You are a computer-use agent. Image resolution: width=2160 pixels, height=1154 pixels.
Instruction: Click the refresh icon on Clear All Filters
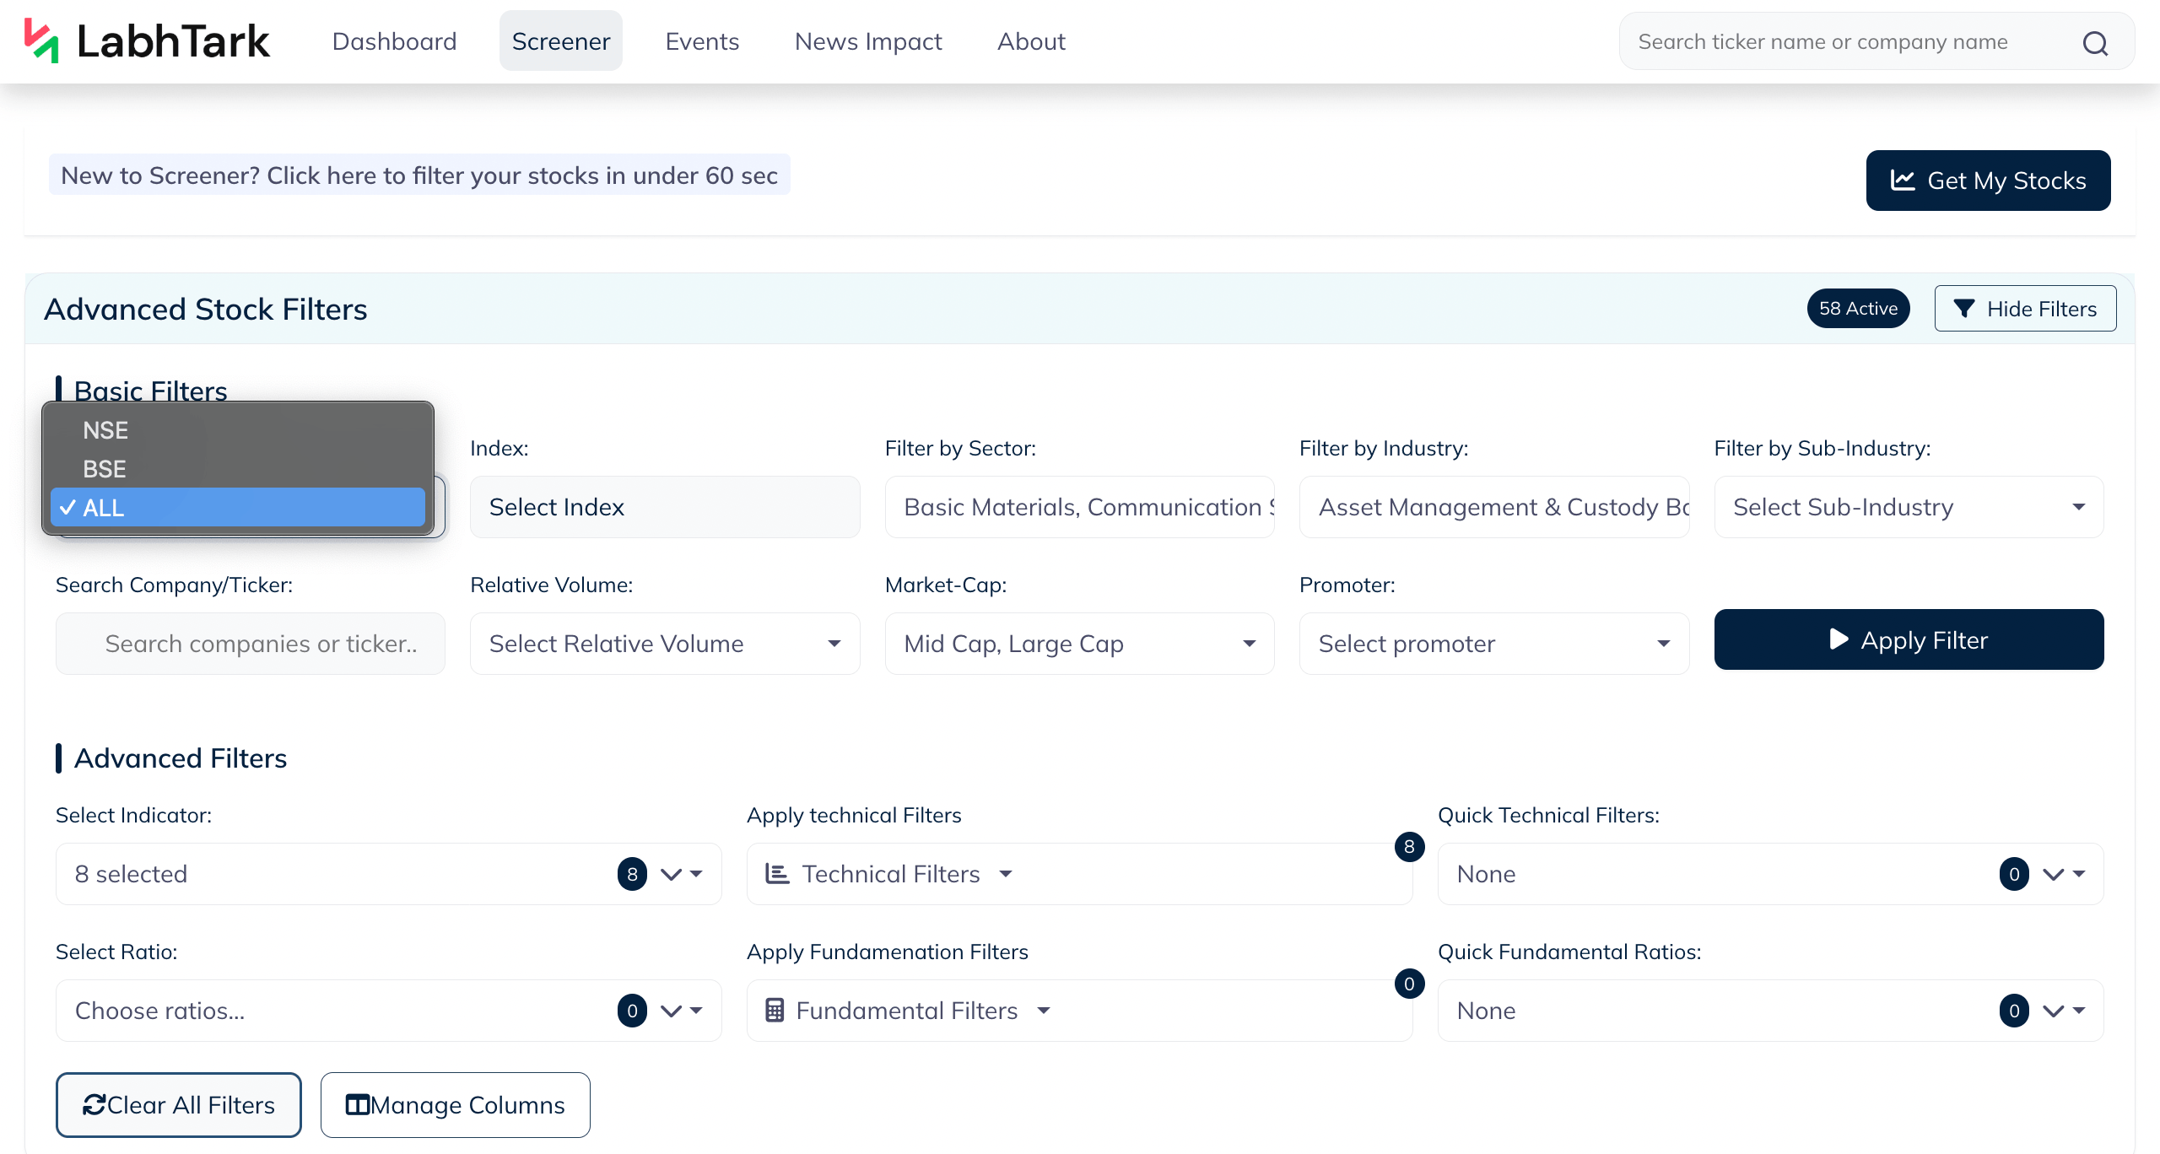point(94,1105)
